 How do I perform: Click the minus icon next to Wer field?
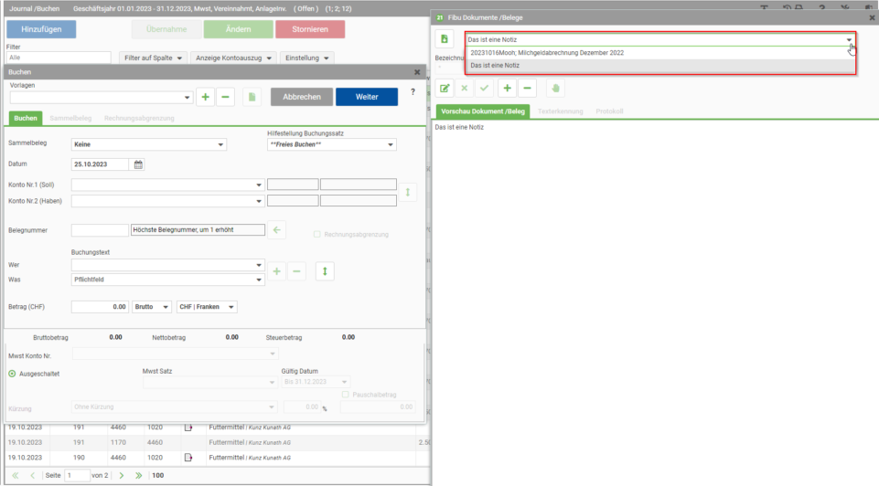[296, 271]
